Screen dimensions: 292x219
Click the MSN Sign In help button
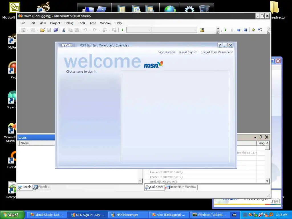click(220, 45)
